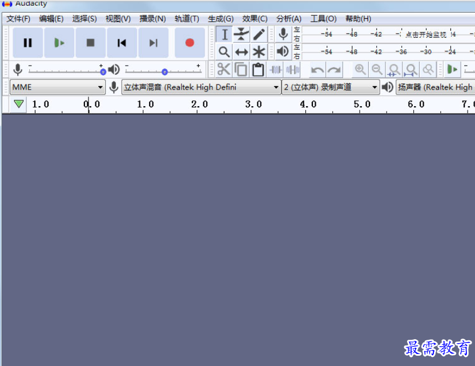Screen dimensions: 475x366
Task: Select the Envelope tool
Action: pos(241,34)
